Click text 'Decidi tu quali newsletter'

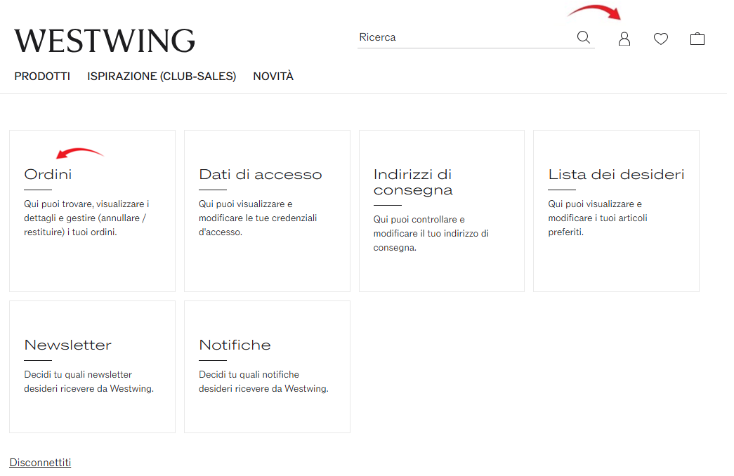pyautogui.click(x=78, y=374)
